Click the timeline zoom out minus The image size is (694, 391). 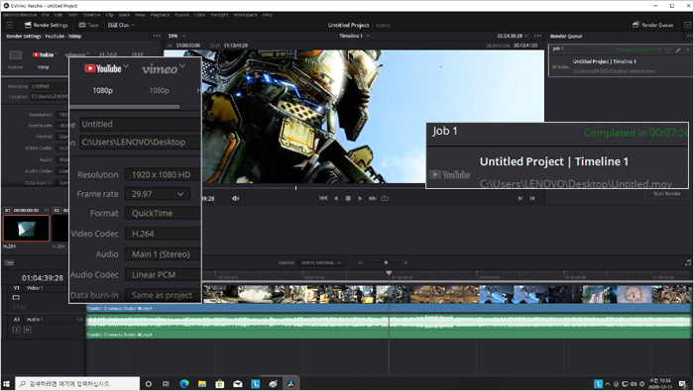360,262
